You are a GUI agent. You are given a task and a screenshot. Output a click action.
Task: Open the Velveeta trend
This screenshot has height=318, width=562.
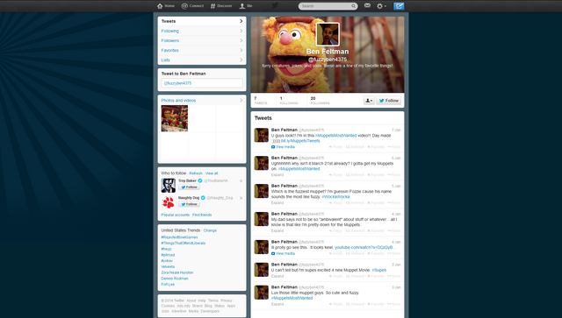point(168,267)
